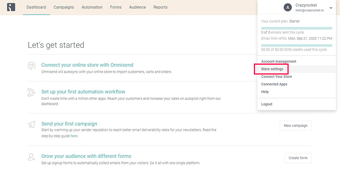Click the Omnisend logo icon
The image size is (340, 171).
point(11,7)
